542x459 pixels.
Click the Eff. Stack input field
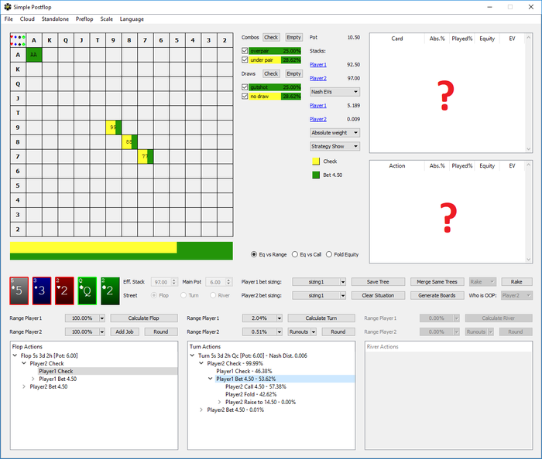coord(161,282)
